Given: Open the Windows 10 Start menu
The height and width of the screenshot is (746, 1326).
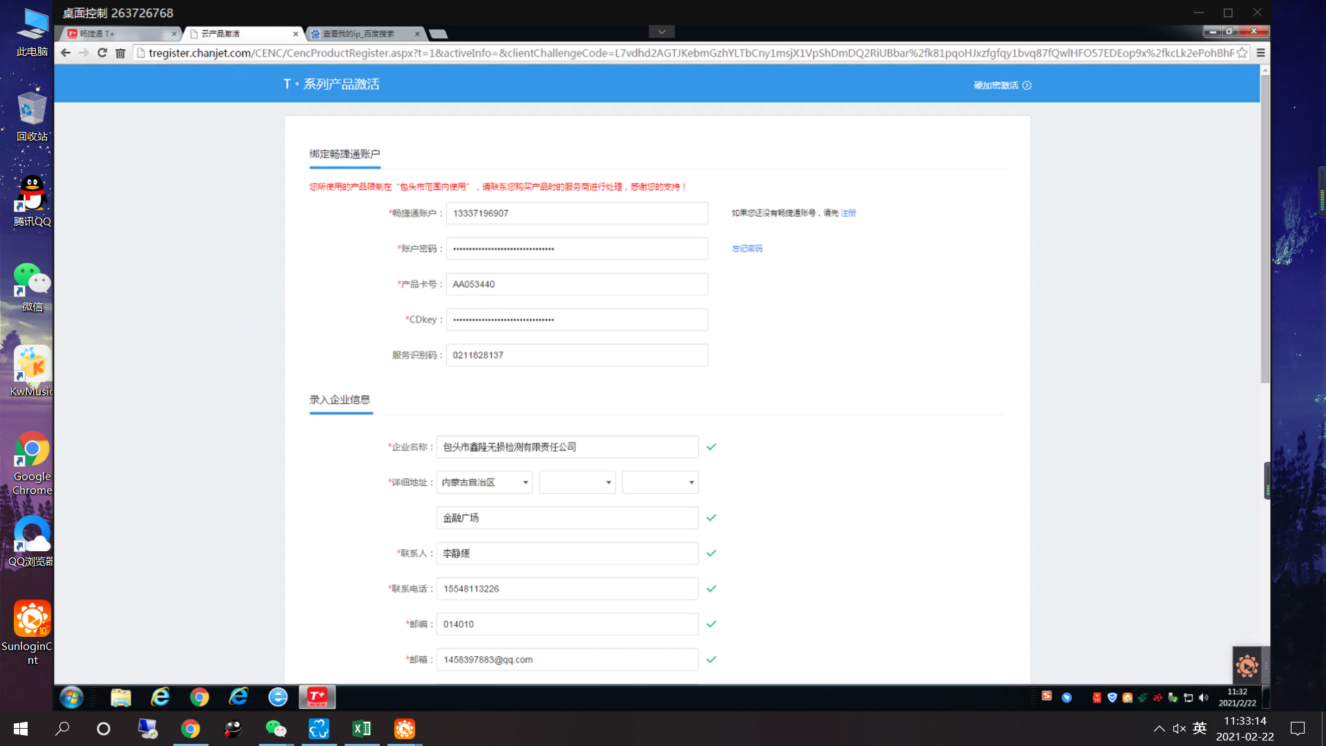Looking at the screenshot, I should pos(21,729).
